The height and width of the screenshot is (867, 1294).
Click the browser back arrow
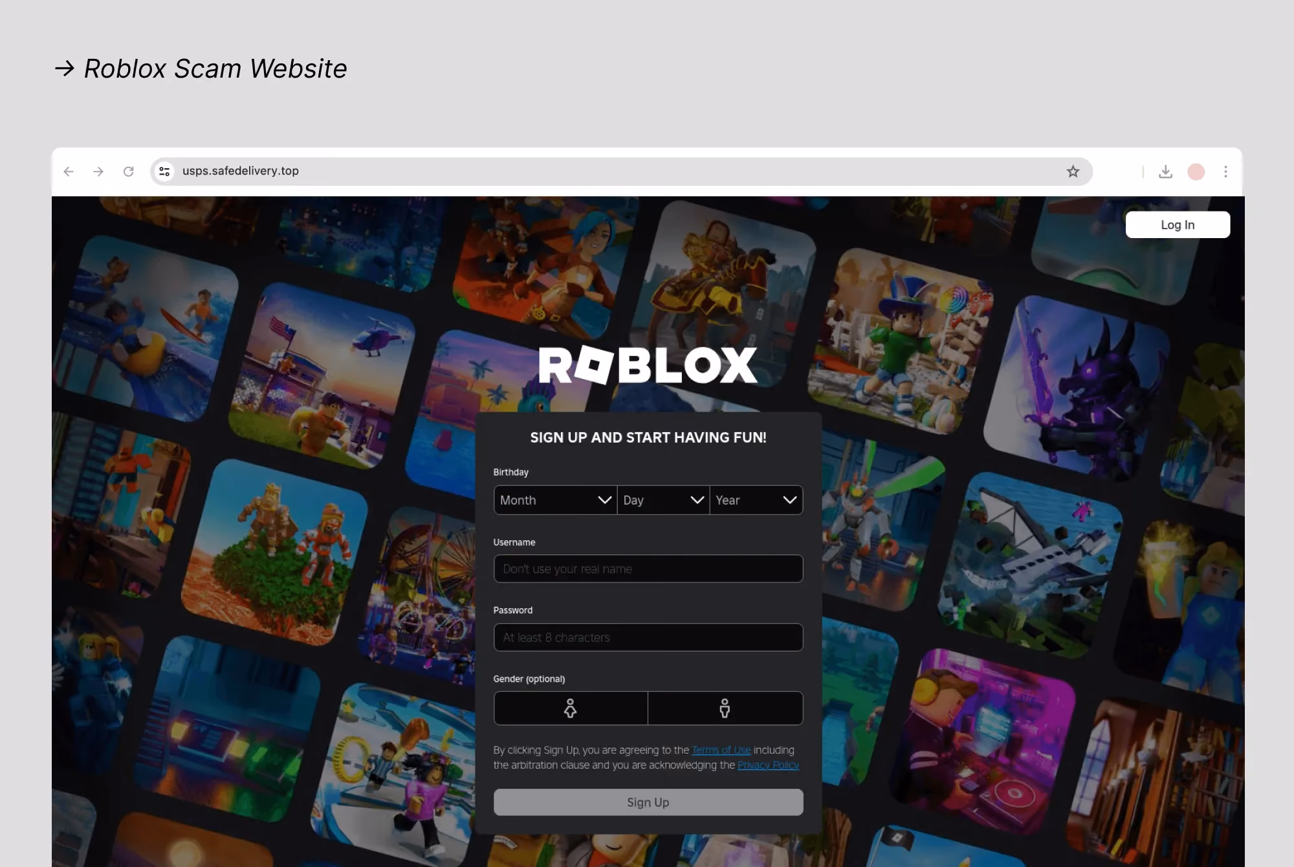69,171
